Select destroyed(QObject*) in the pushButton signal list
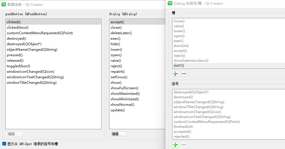Image resolution: width=285 pixels, height=149 pixels. point(53,44)
